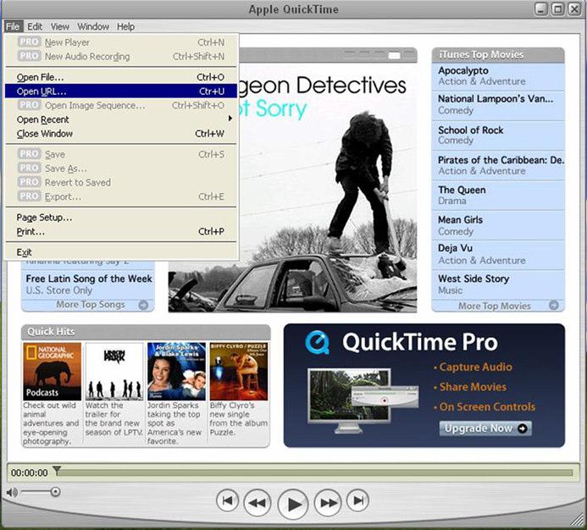587x530 pixels.
Task: Open the Linkin Park thumbnail
Action: coord(114,372)
